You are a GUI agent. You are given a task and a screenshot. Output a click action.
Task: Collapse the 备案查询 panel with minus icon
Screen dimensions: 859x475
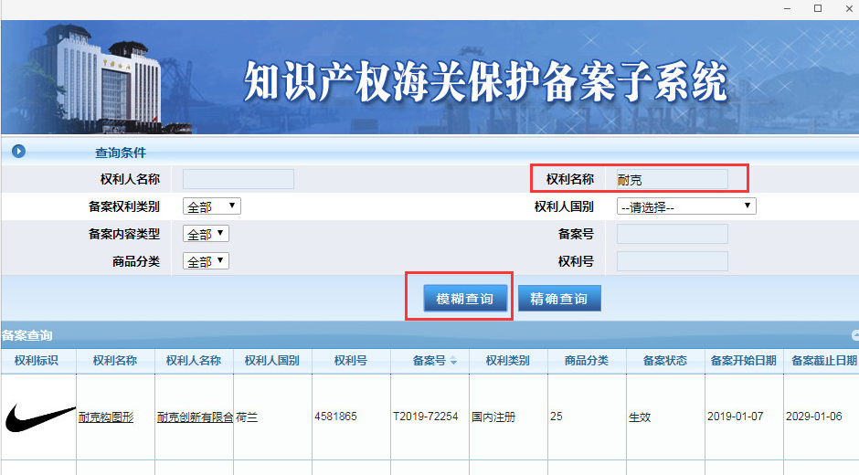pyautogui.click(x=854, y=335)
